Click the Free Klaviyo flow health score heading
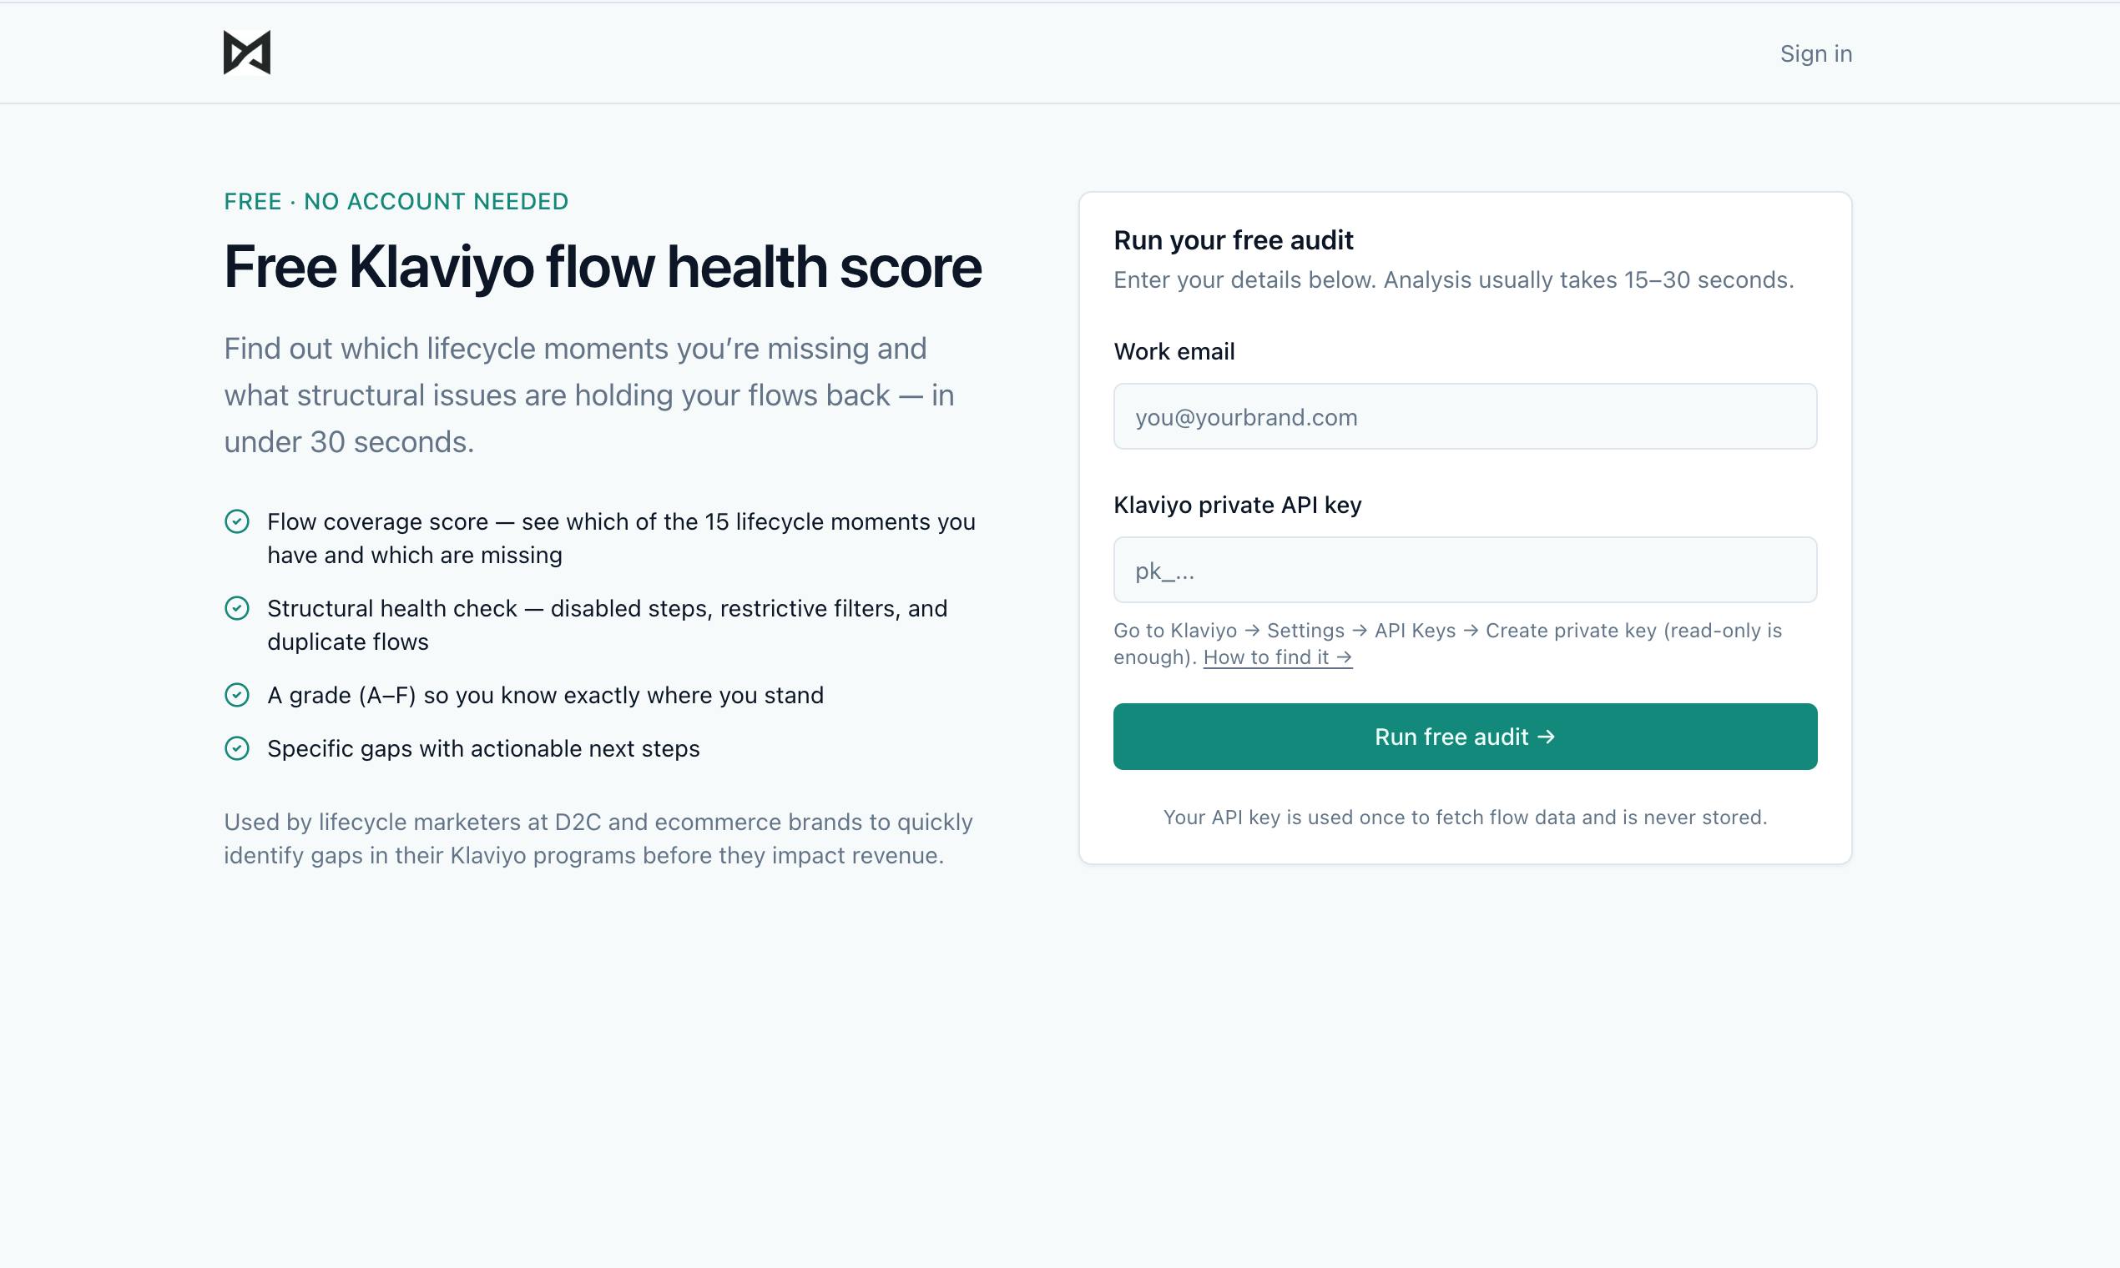The width and height of the screenshot is (2120, 1268). tap(603, 267)
